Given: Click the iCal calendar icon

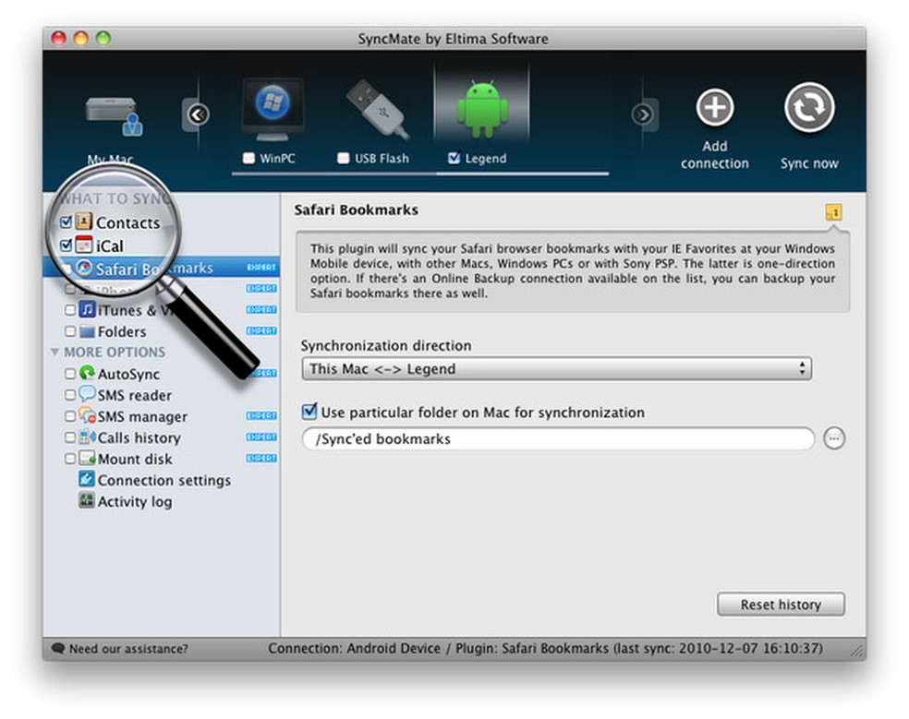Looking at the screenshot, I should (x=84, y=245).
